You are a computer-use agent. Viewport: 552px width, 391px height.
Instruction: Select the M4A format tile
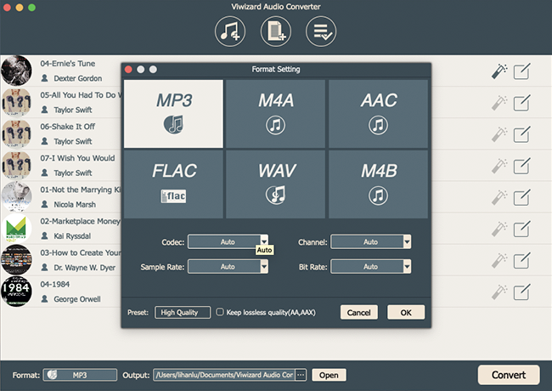[276, 114]
